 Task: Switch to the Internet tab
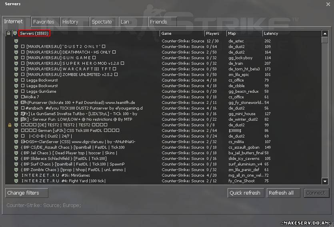coord(16,22)
